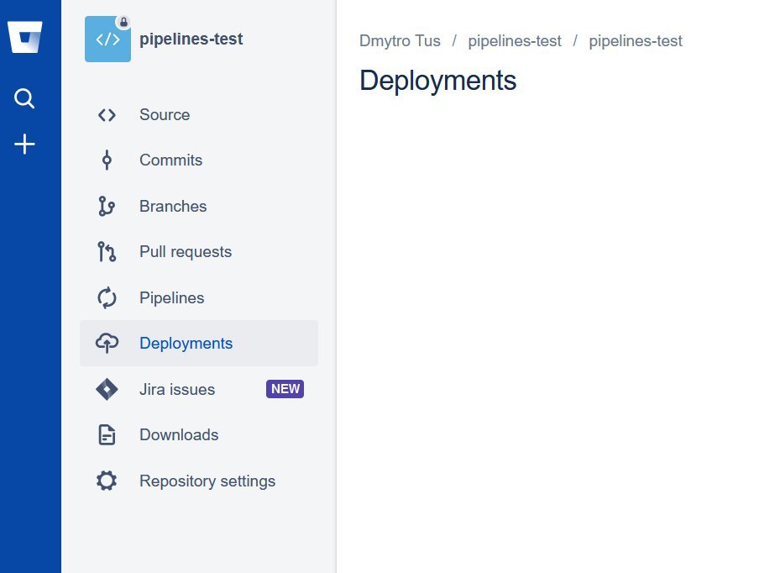Screen dimensions: 759x573
Task: Follow Dmytro Tus breadcrumb link
Action: pyautogui.click(x=400, y=41)
